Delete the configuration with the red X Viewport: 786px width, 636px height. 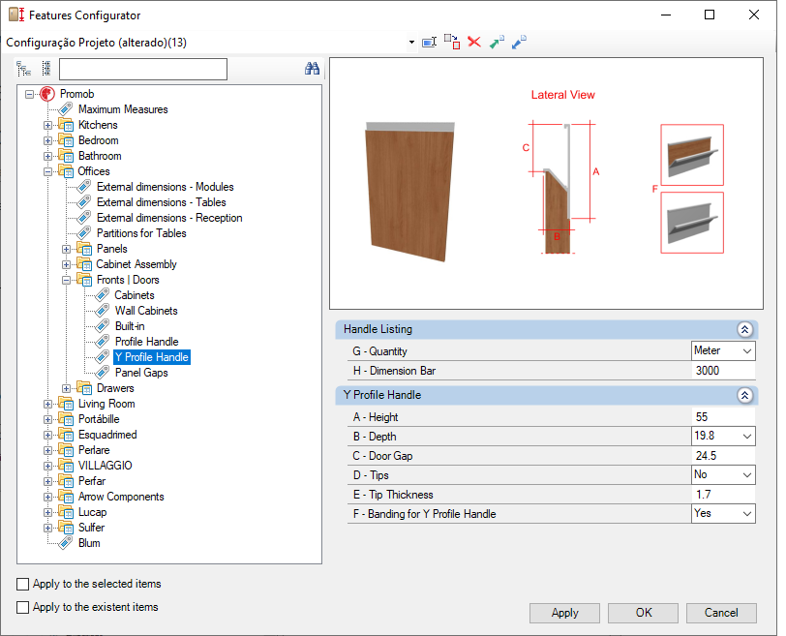tap(474, 42)
